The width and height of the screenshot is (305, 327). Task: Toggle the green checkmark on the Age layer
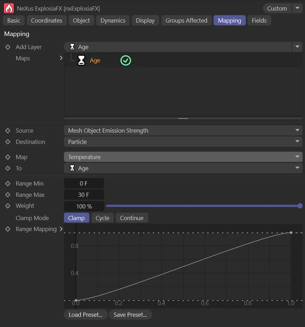(126, 61)
